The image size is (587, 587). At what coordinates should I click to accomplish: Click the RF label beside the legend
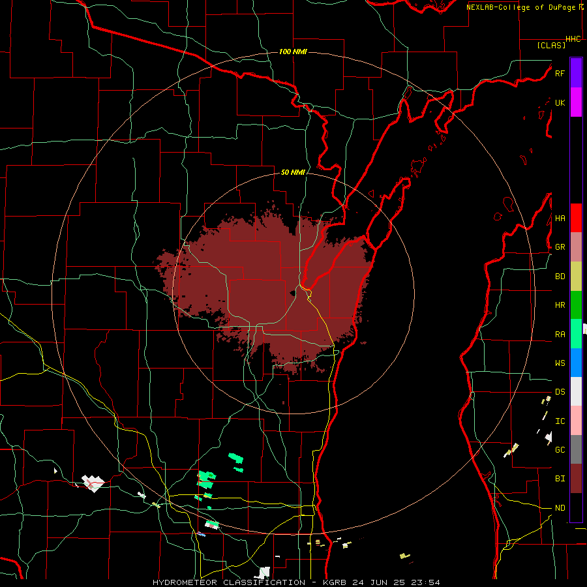click(x=560, y=73)
